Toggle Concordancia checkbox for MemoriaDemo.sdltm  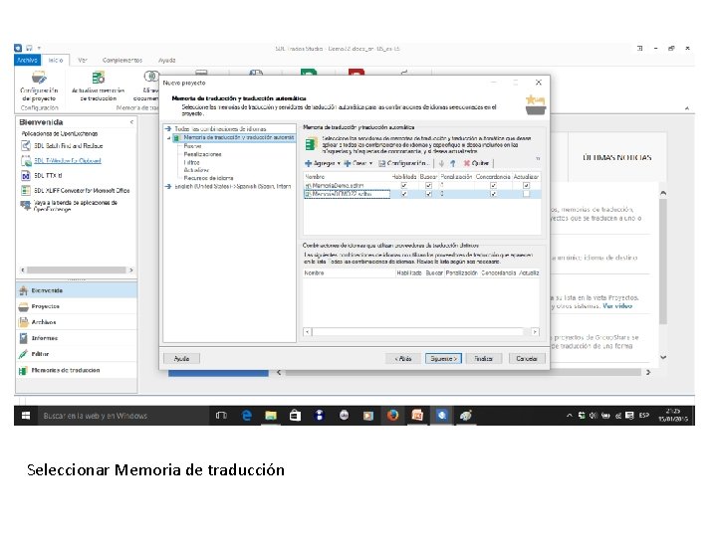click(493, 185)
